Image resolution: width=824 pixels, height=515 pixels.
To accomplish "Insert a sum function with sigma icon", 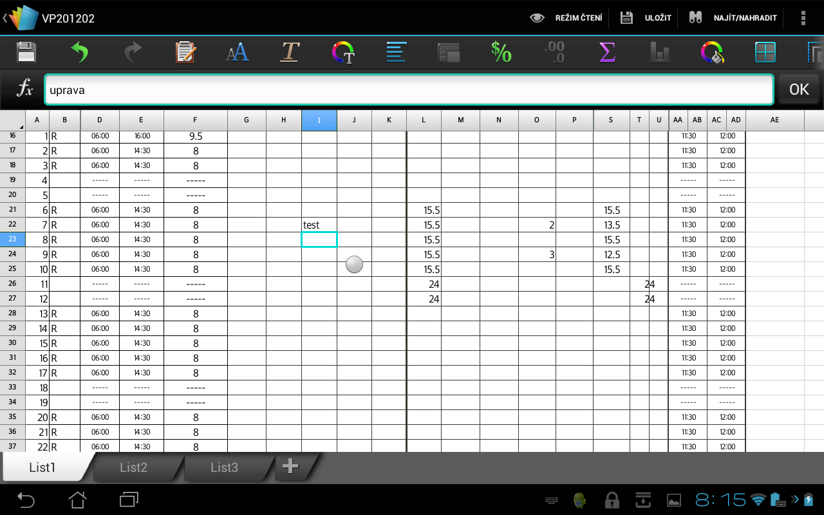I will 606,52.
